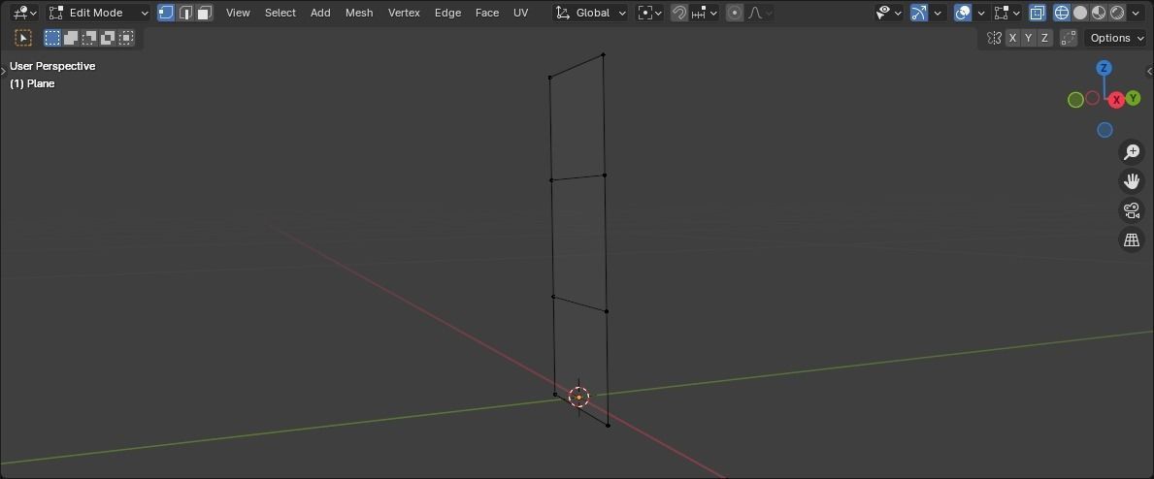Open the Options dropdown
This screenshot has height=479, width=1154.
1115,38
